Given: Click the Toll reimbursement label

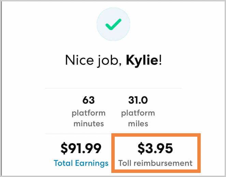Looking at the screenshot, I should (155, 163).
